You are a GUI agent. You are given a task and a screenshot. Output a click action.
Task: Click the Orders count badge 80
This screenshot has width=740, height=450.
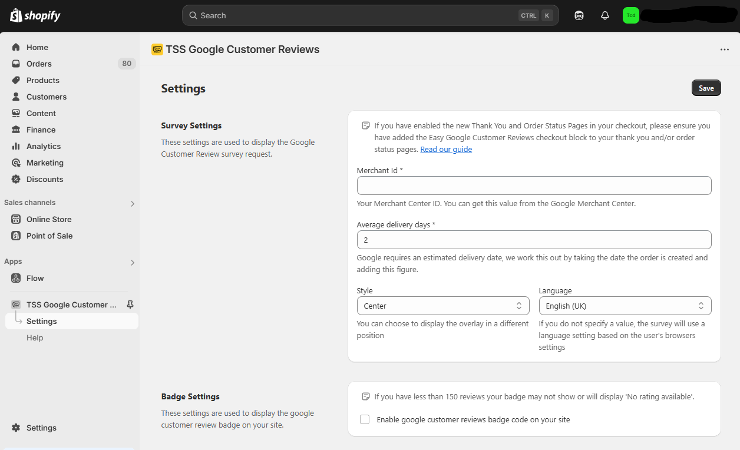pyautogui.click(x=127, y=64)
